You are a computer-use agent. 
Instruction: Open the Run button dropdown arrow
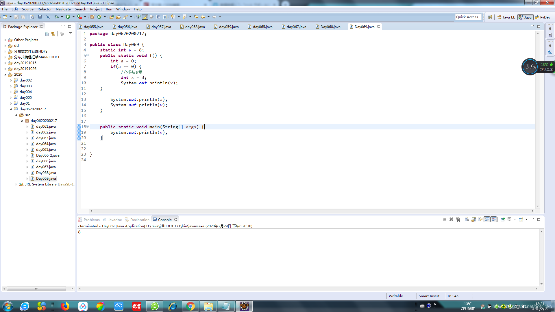[x=73, y=17]
